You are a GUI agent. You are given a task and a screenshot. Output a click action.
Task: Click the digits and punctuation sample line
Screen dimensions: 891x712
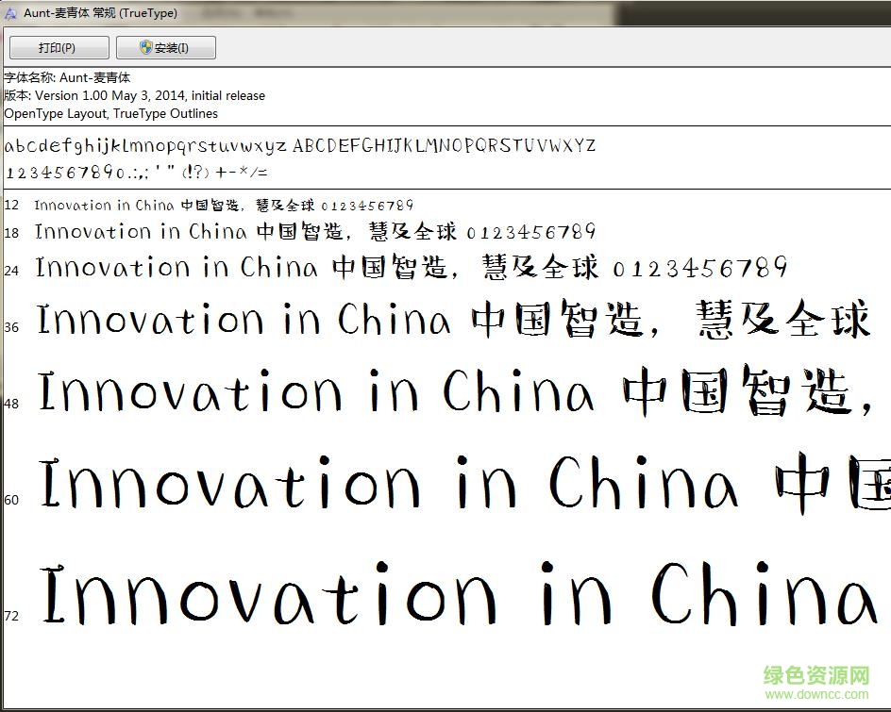pyautogui.click(x=136, y=172)
